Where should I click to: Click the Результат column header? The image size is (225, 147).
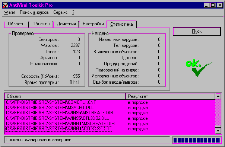[x=170, y=96]
